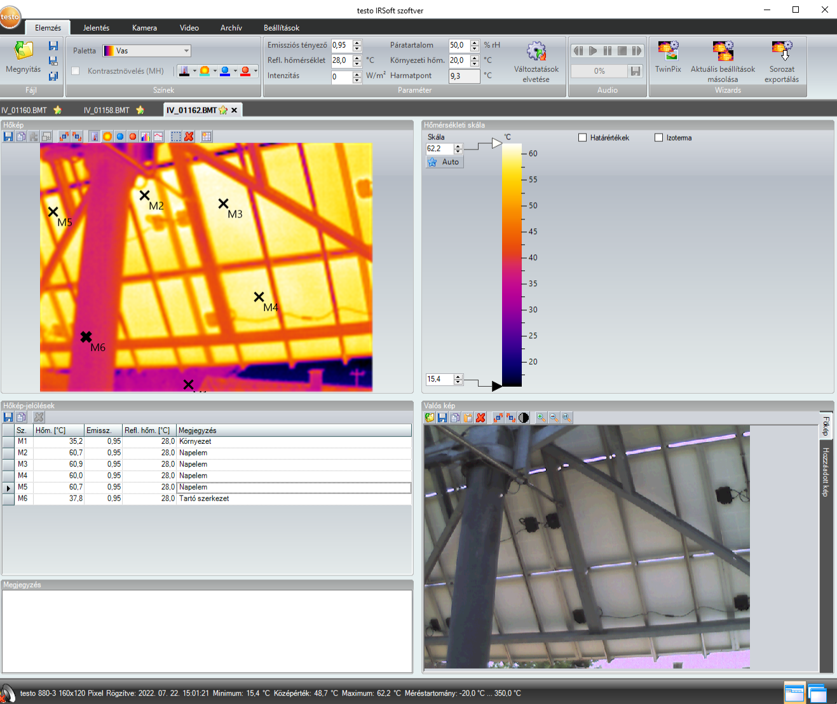The height and width of the screenshot is (704, 837).
Task: Enable the Határértékek checkbox
Action: tap(582, 137)
